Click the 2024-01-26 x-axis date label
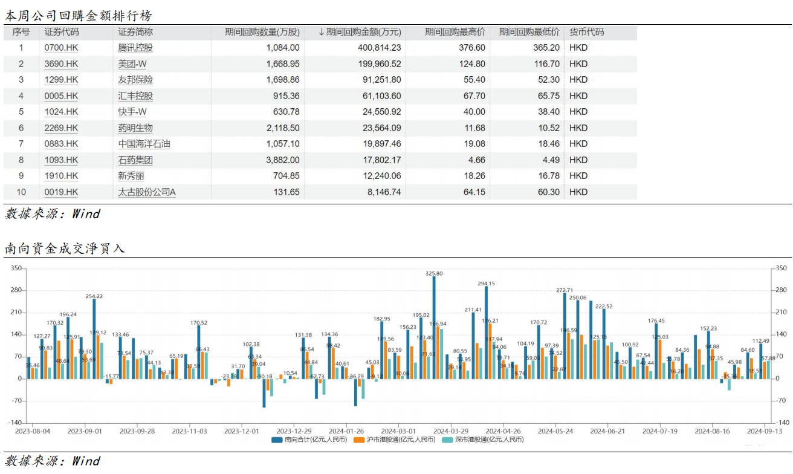 [x=346, y=431]
